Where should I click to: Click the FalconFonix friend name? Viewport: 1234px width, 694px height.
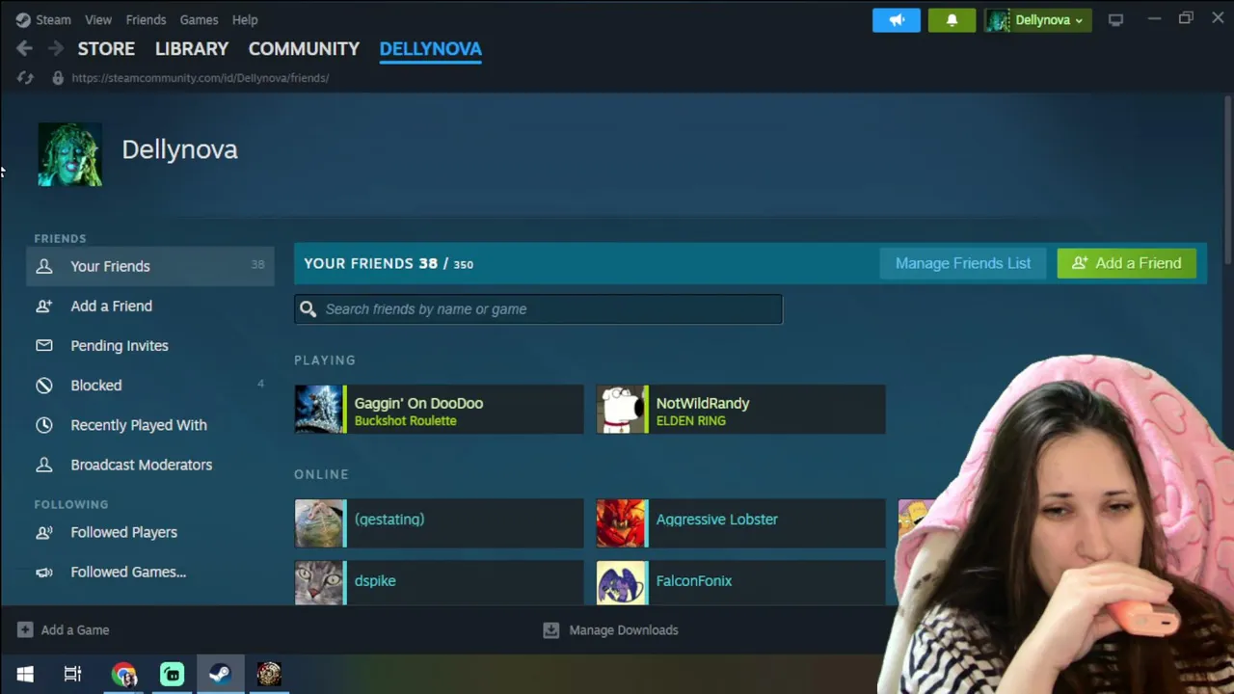click(694, 581)
